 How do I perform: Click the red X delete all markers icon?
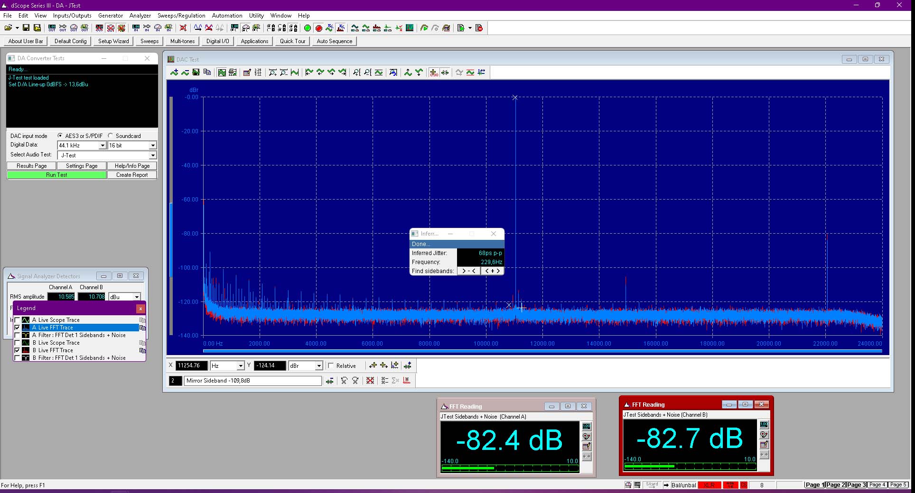370,380
